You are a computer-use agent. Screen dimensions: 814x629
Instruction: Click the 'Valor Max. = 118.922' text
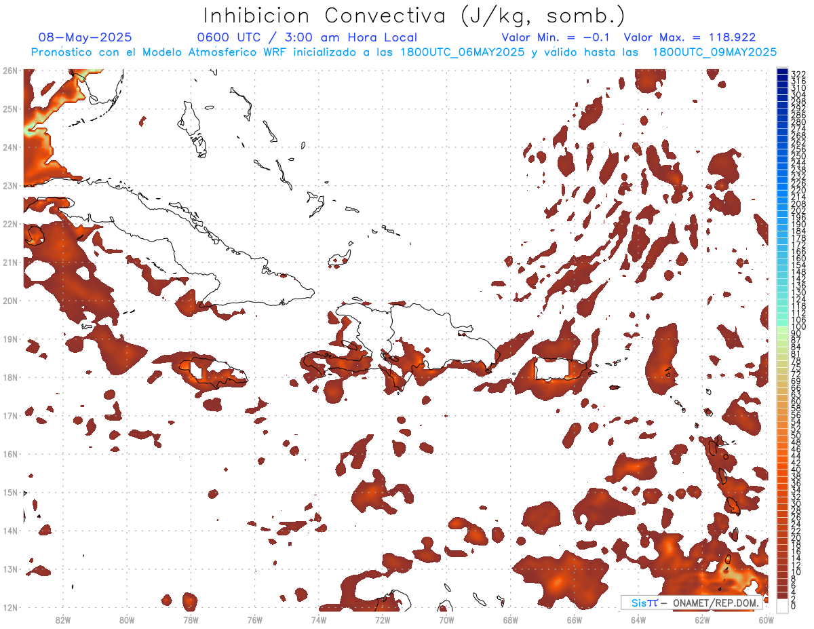[689, 37]
